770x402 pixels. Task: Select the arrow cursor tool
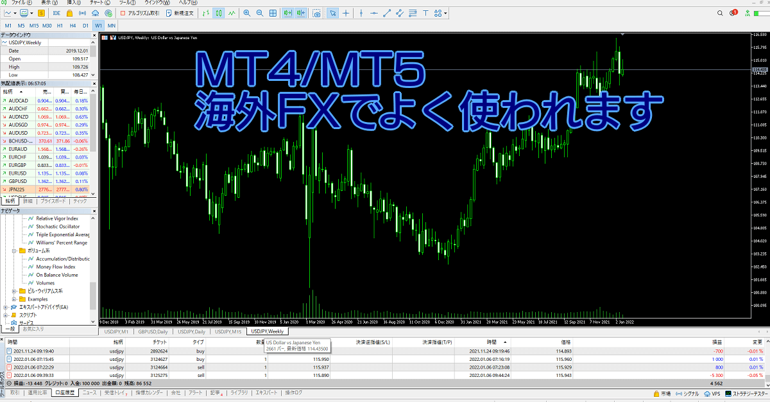pyautogui.click(x=333, y=13)
